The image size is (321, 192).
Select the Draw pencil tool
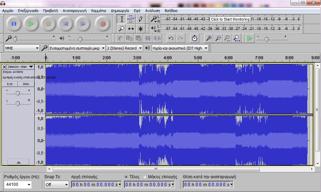tap(140, 19)
